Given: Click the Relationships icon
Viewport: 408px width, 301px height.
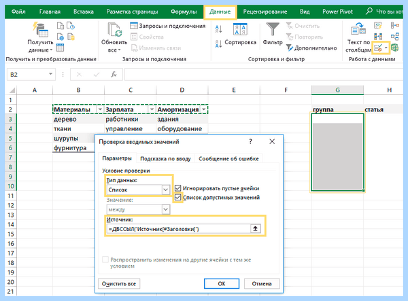Looking at the screenshot, I should point(394,37).
